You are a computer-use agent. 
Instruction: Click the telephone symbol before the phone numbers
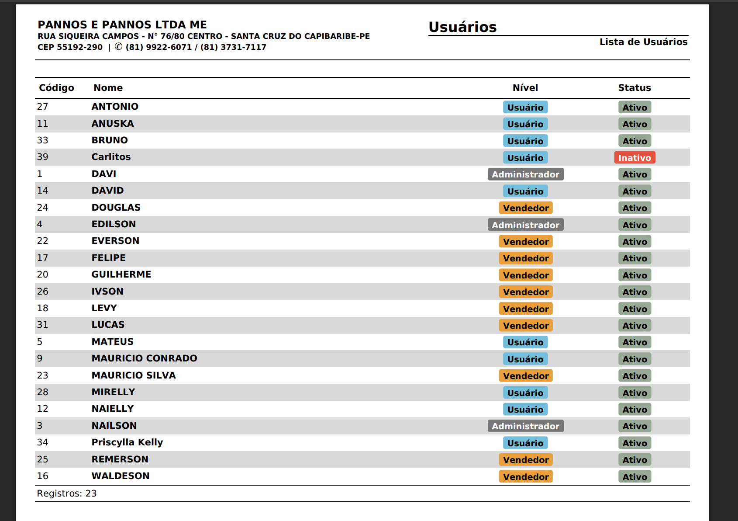coord(118,47)
